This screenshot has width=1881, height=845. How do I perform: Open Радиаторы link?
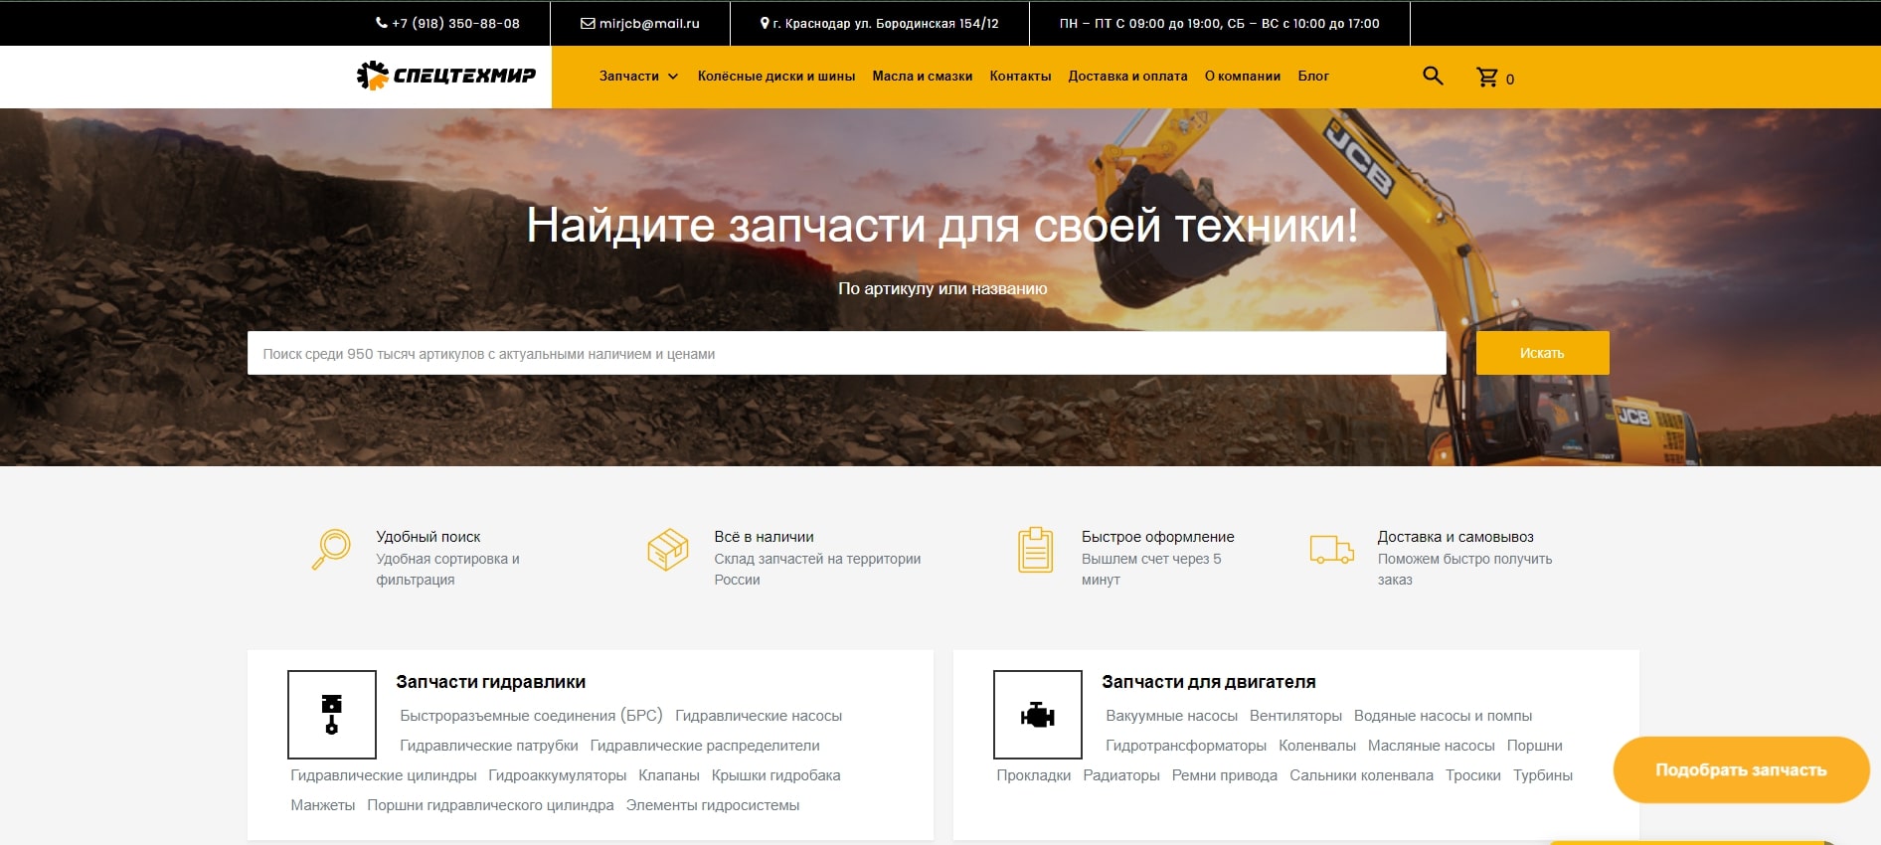tap(1121, 775)
